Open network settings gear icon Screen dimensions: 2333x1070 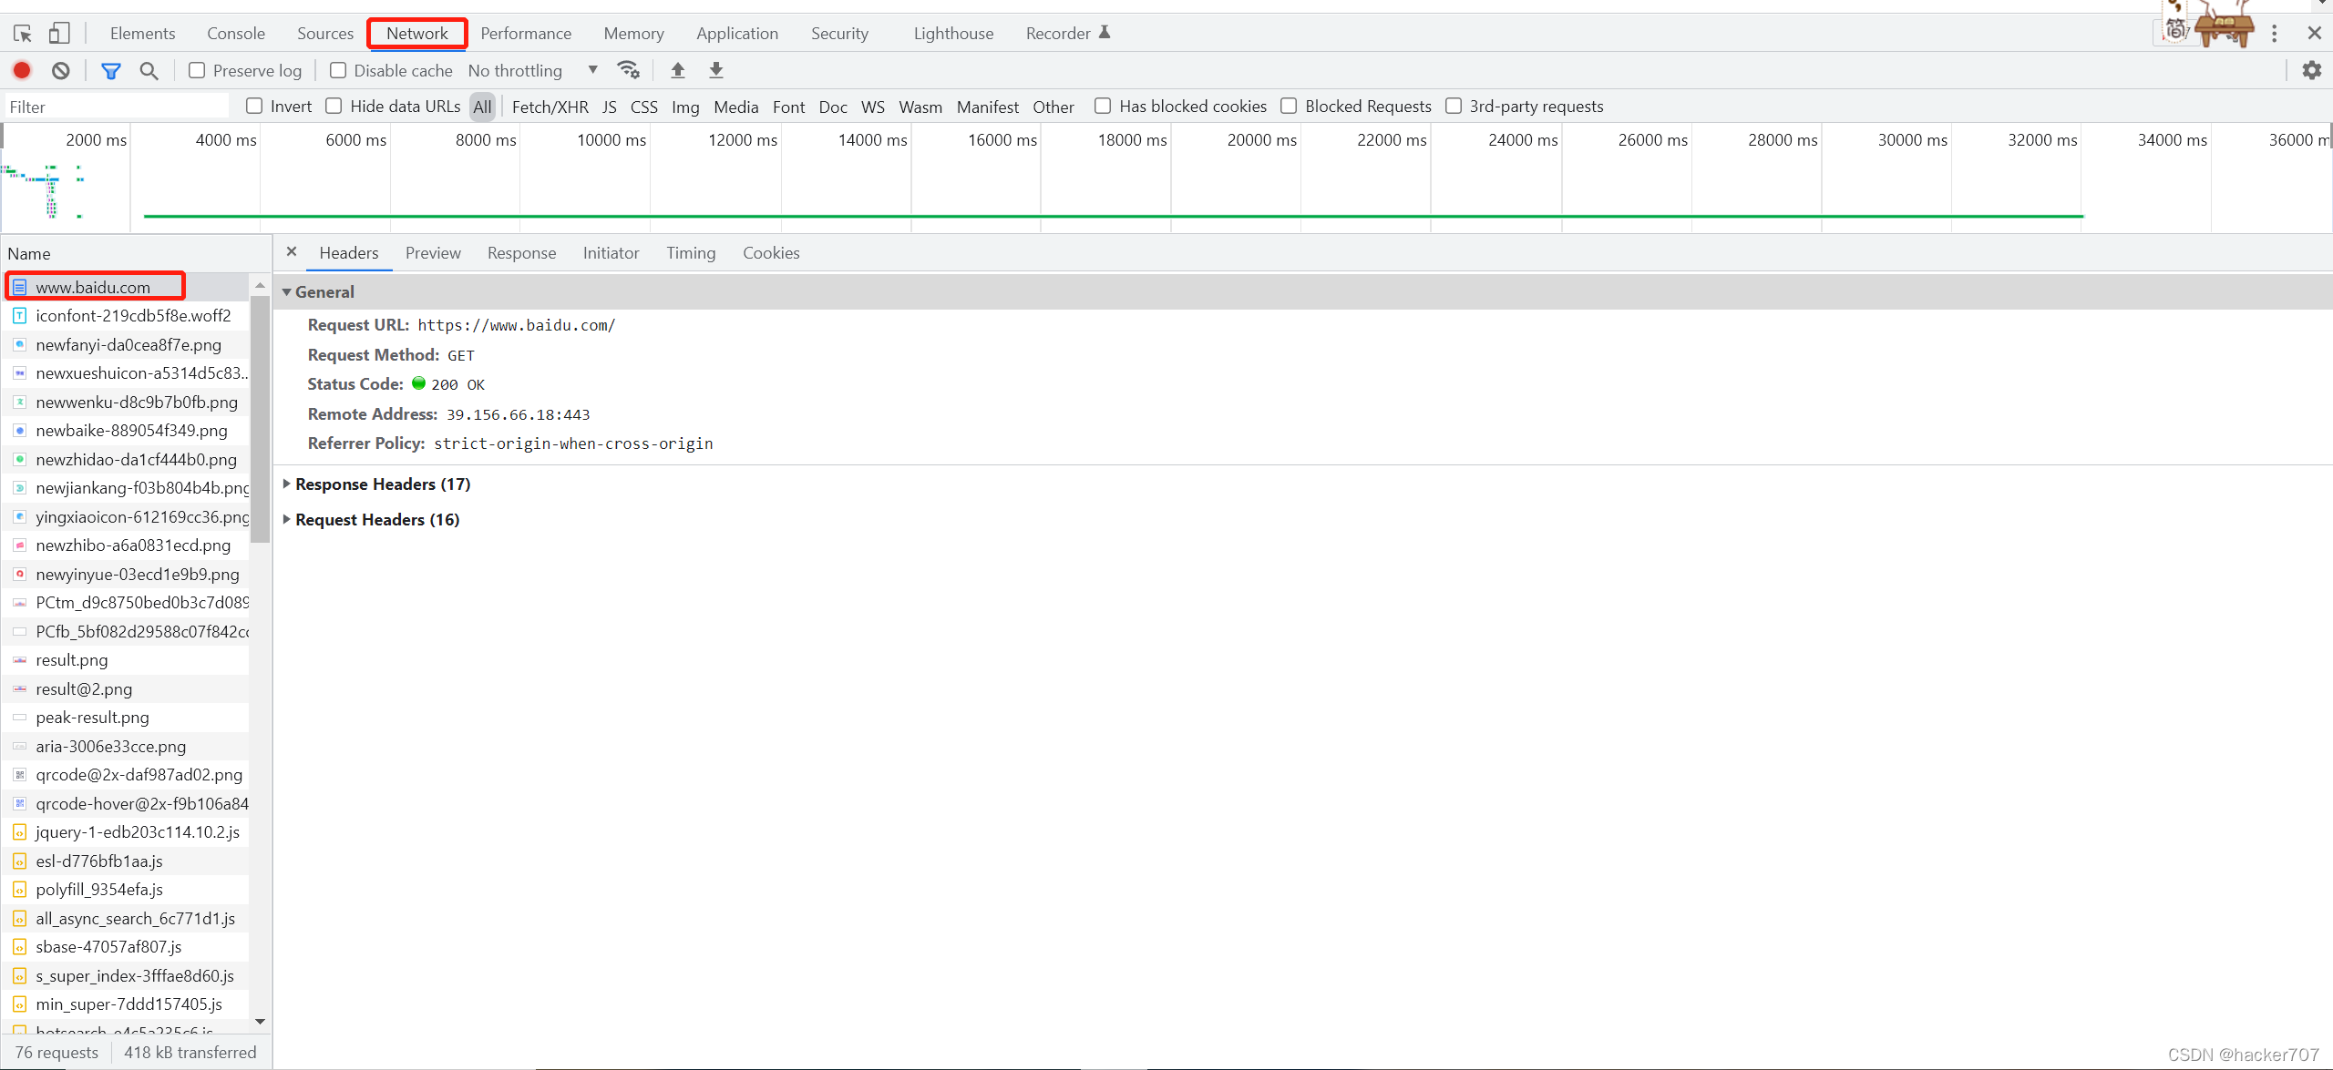(2311, 70)
